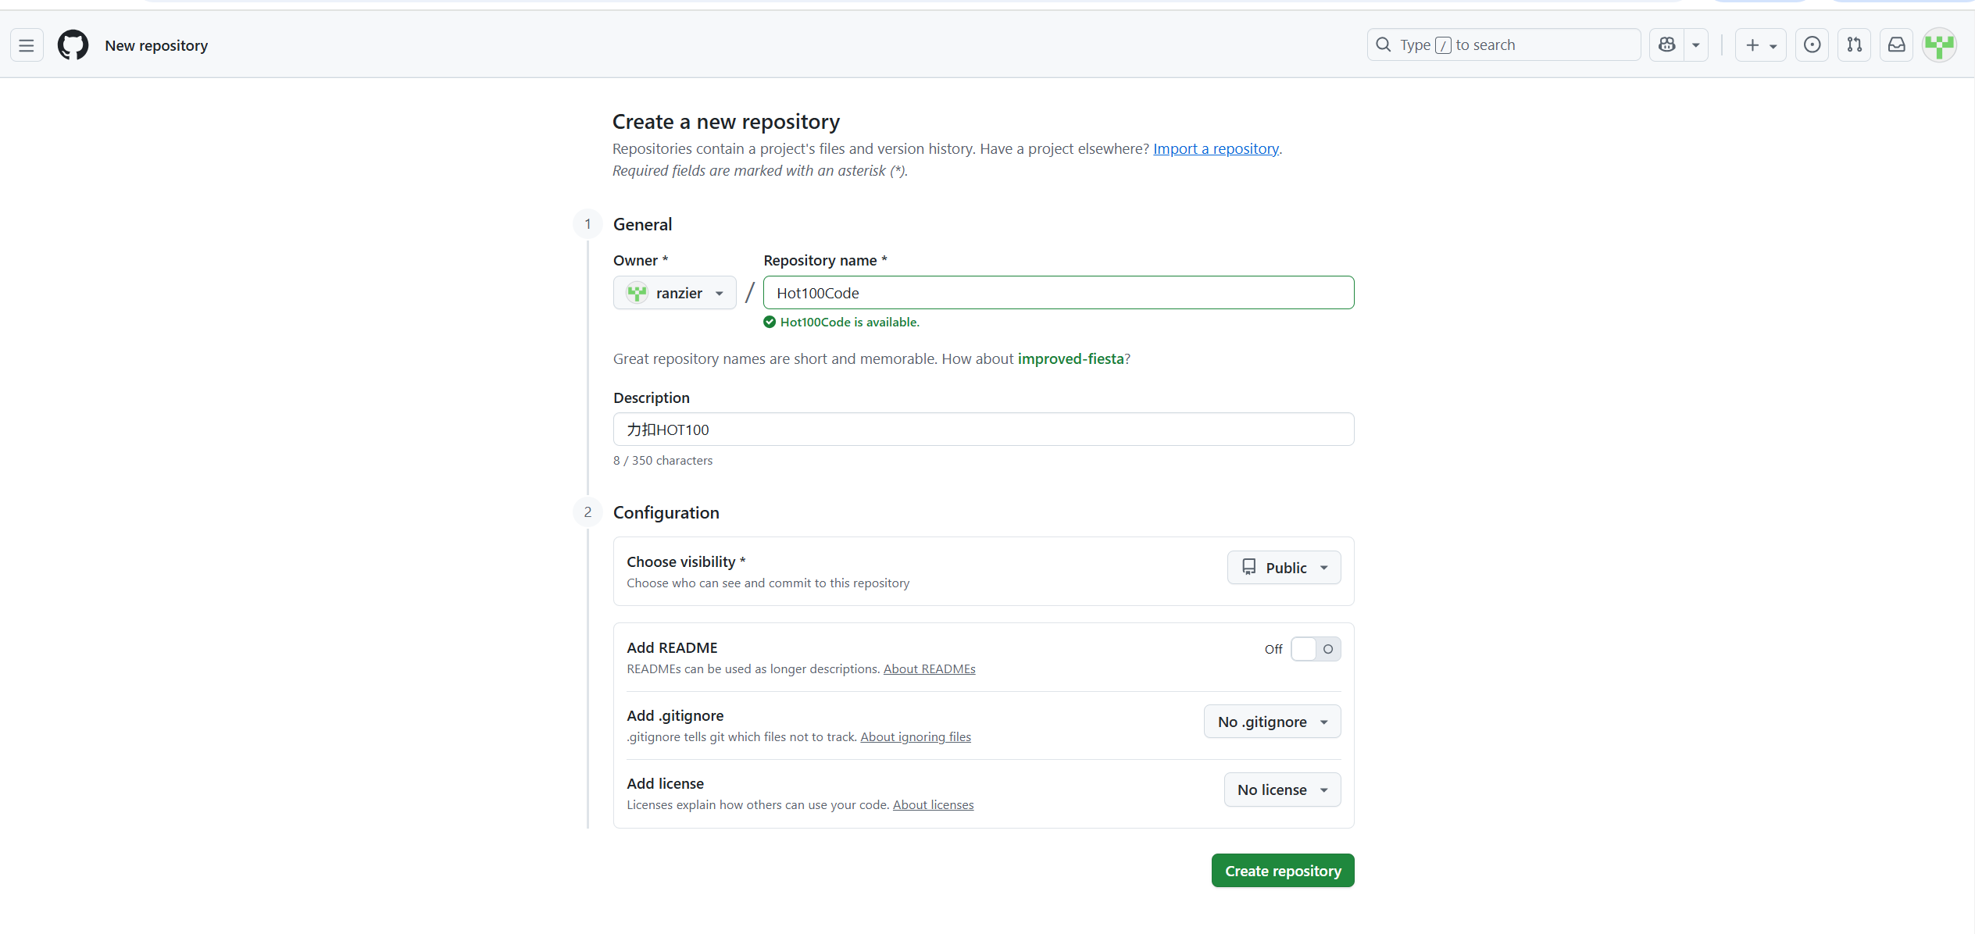Open the No .gitignore dropdown
This screenshot has height=934, width=1975.
pos(1272,722)
